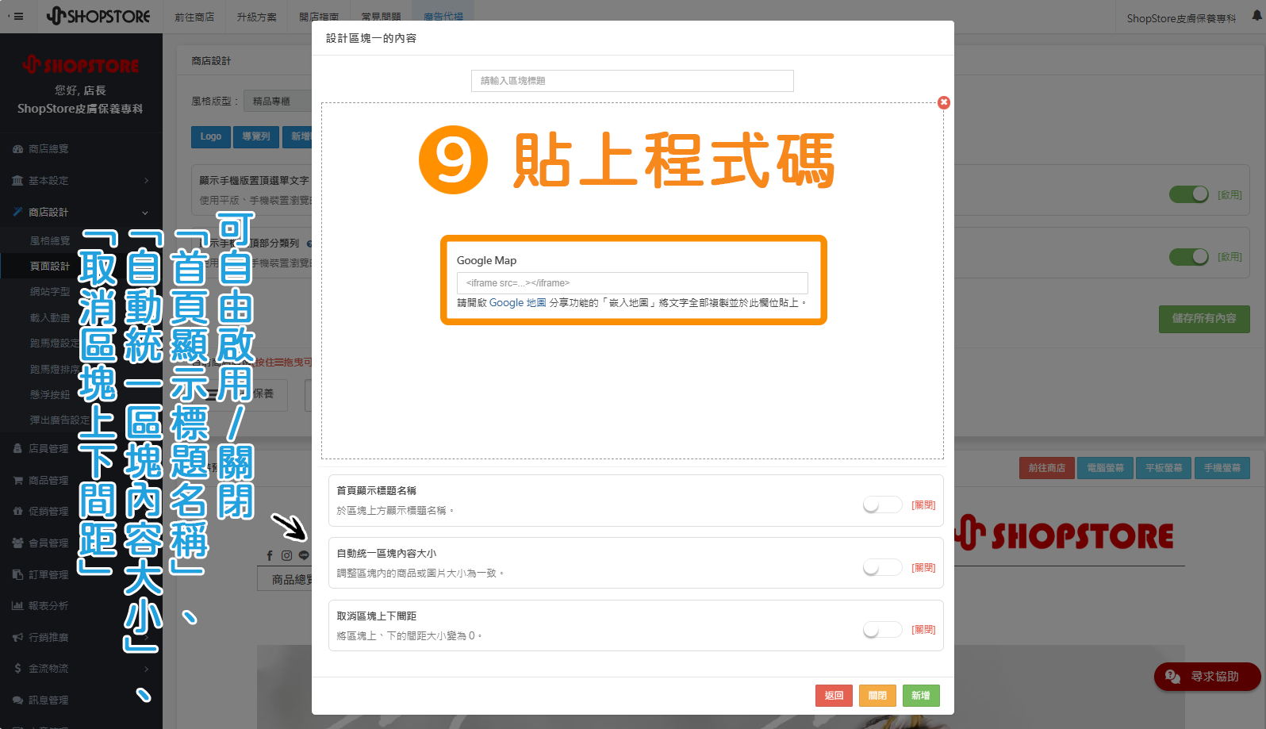The height and width of the screenshot is (729, 1266).
Task: Expand 基本設定 in sidebar
Action: pos(81,181)
